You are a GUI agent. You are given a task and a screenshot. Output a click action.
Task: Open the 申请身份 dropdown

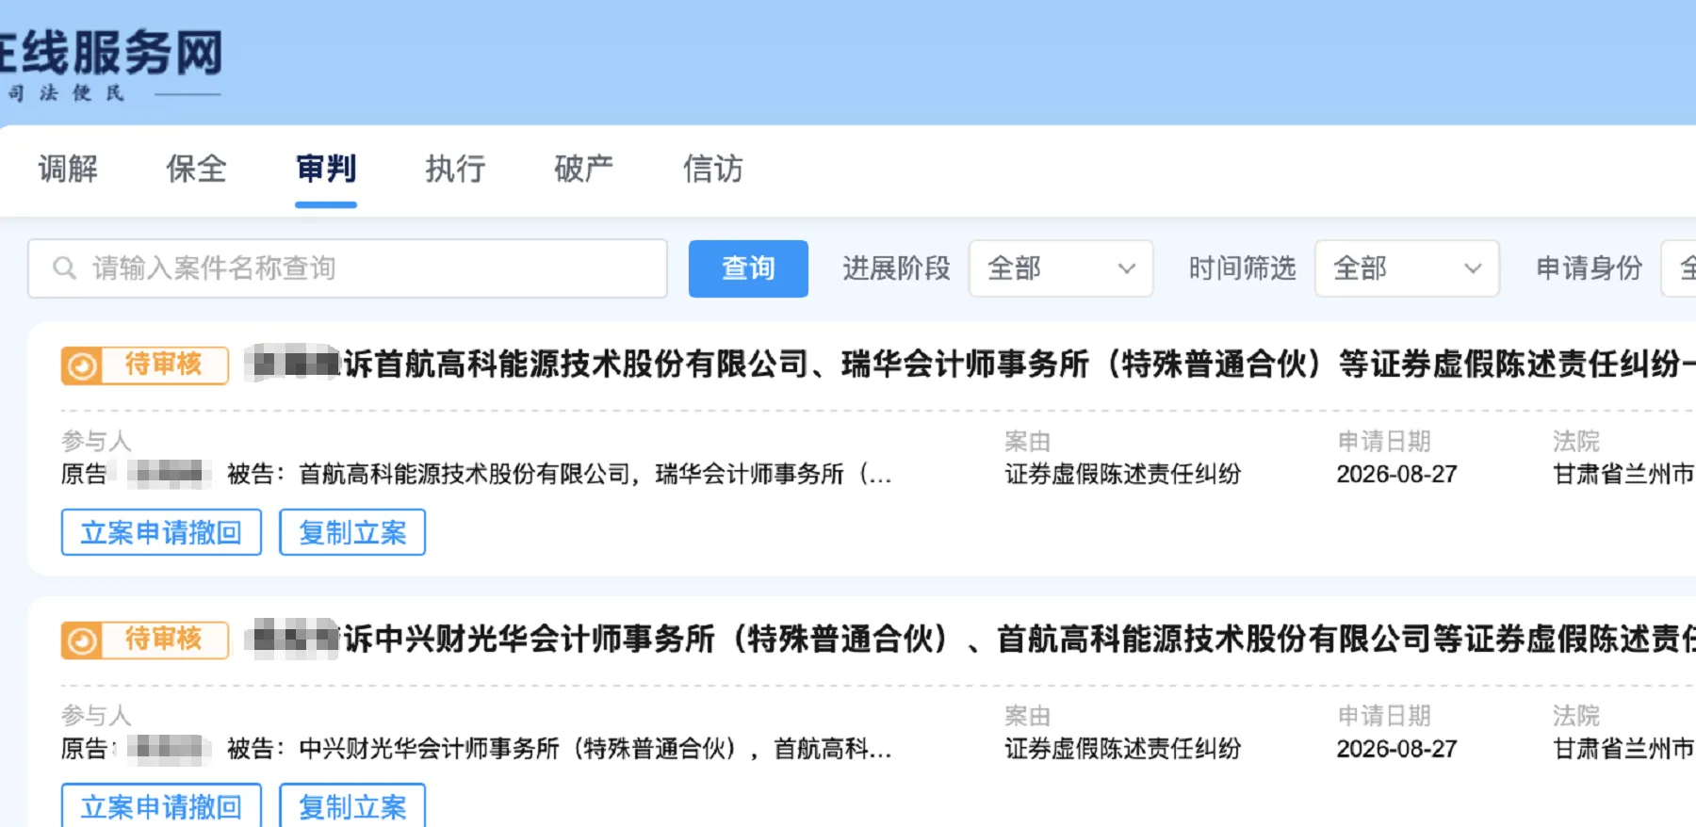coord(1678,268)
